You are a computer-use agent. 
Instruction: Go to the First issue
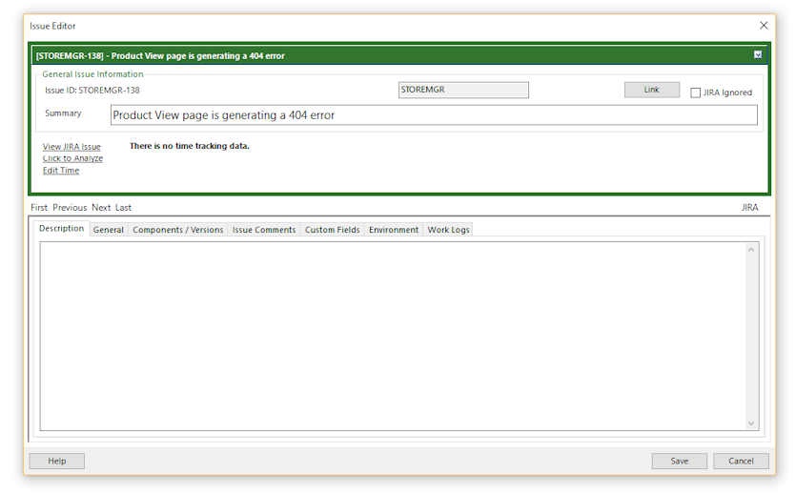(x=38, y=208)
